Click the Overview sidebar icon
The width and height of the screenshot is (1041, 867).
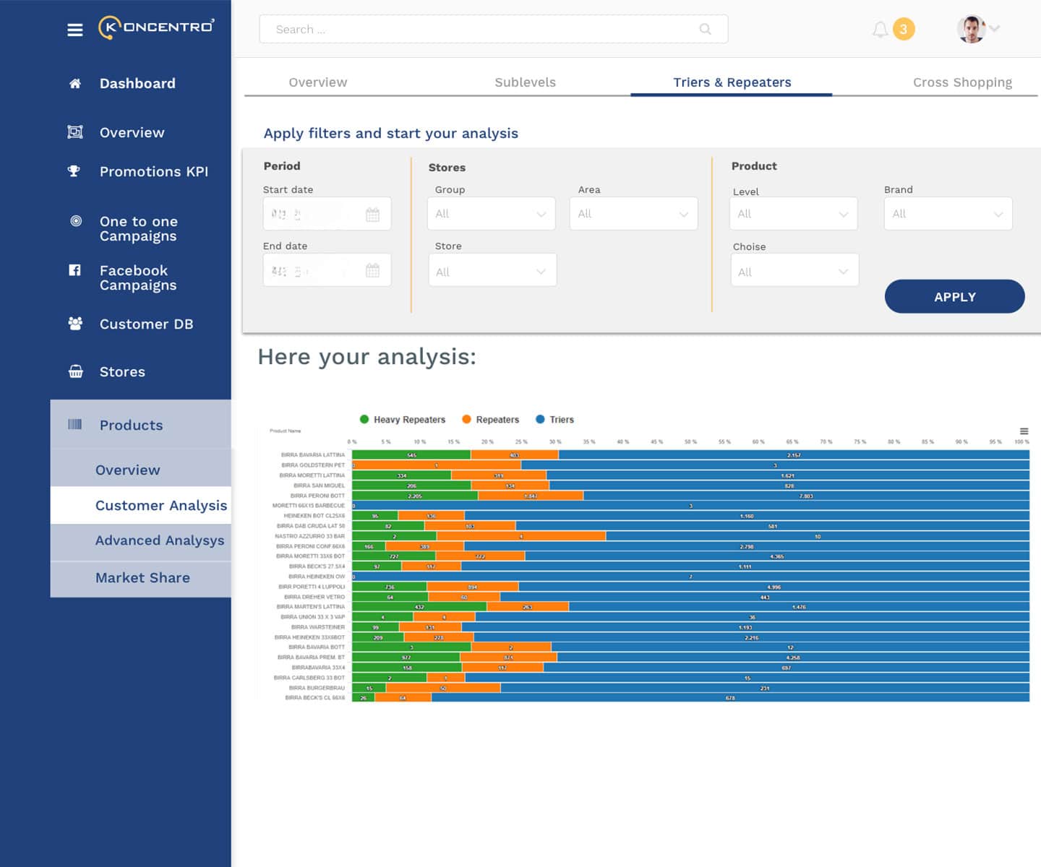(75, 132)
